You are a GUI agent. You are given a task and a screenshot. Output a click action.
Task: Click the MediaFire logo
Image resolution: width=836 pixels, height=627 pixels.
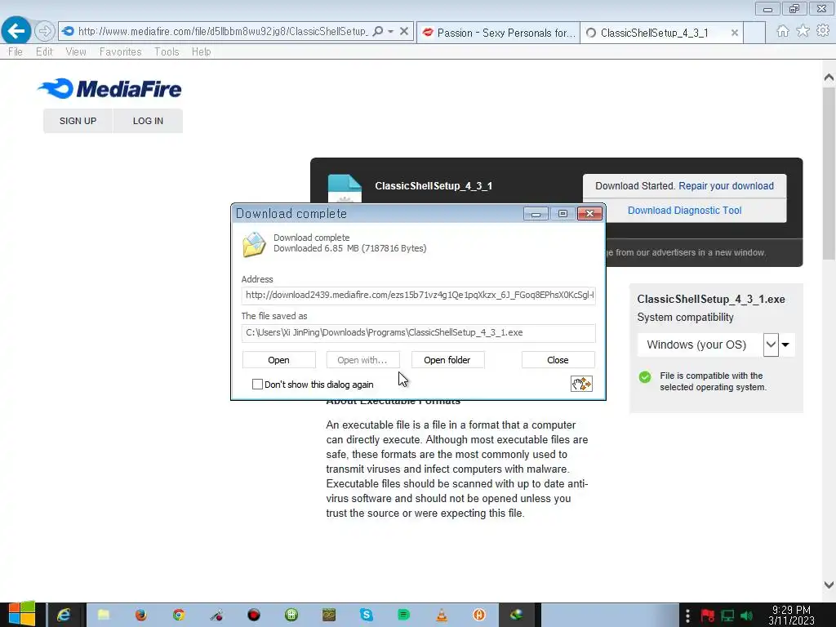(x=110, y=88)
